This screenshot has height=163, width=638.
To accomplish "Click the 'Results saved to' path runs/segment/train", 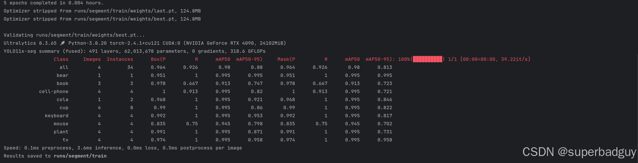I will 80,156.
